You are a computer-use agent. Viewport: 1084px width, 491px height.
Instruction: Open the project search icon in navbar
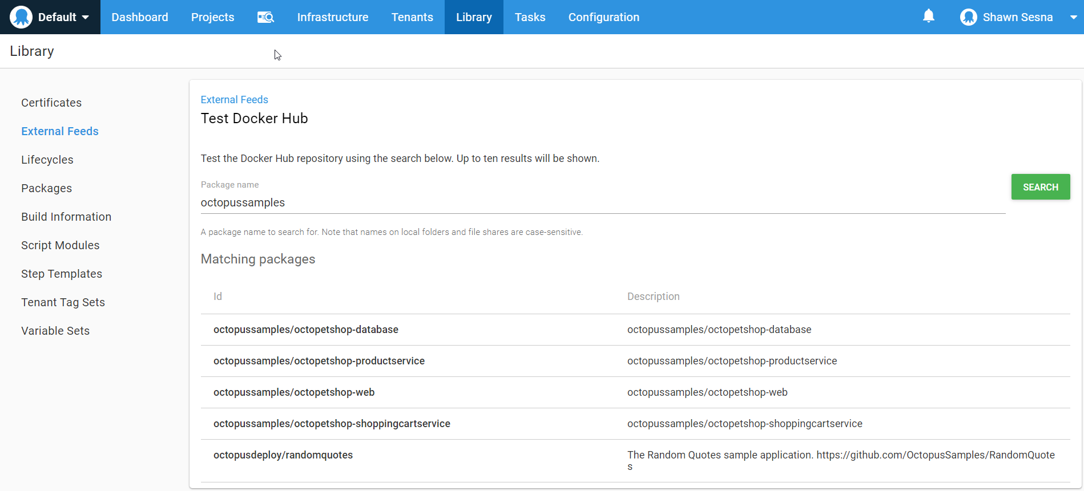pyautogui.click(x=265, y=17)
